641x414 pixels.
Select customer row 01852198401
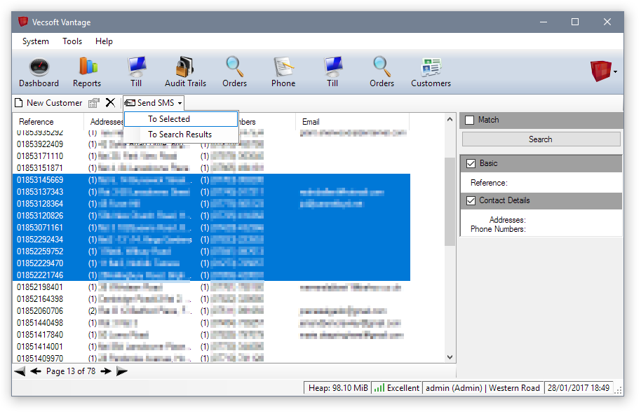point(40,287)
